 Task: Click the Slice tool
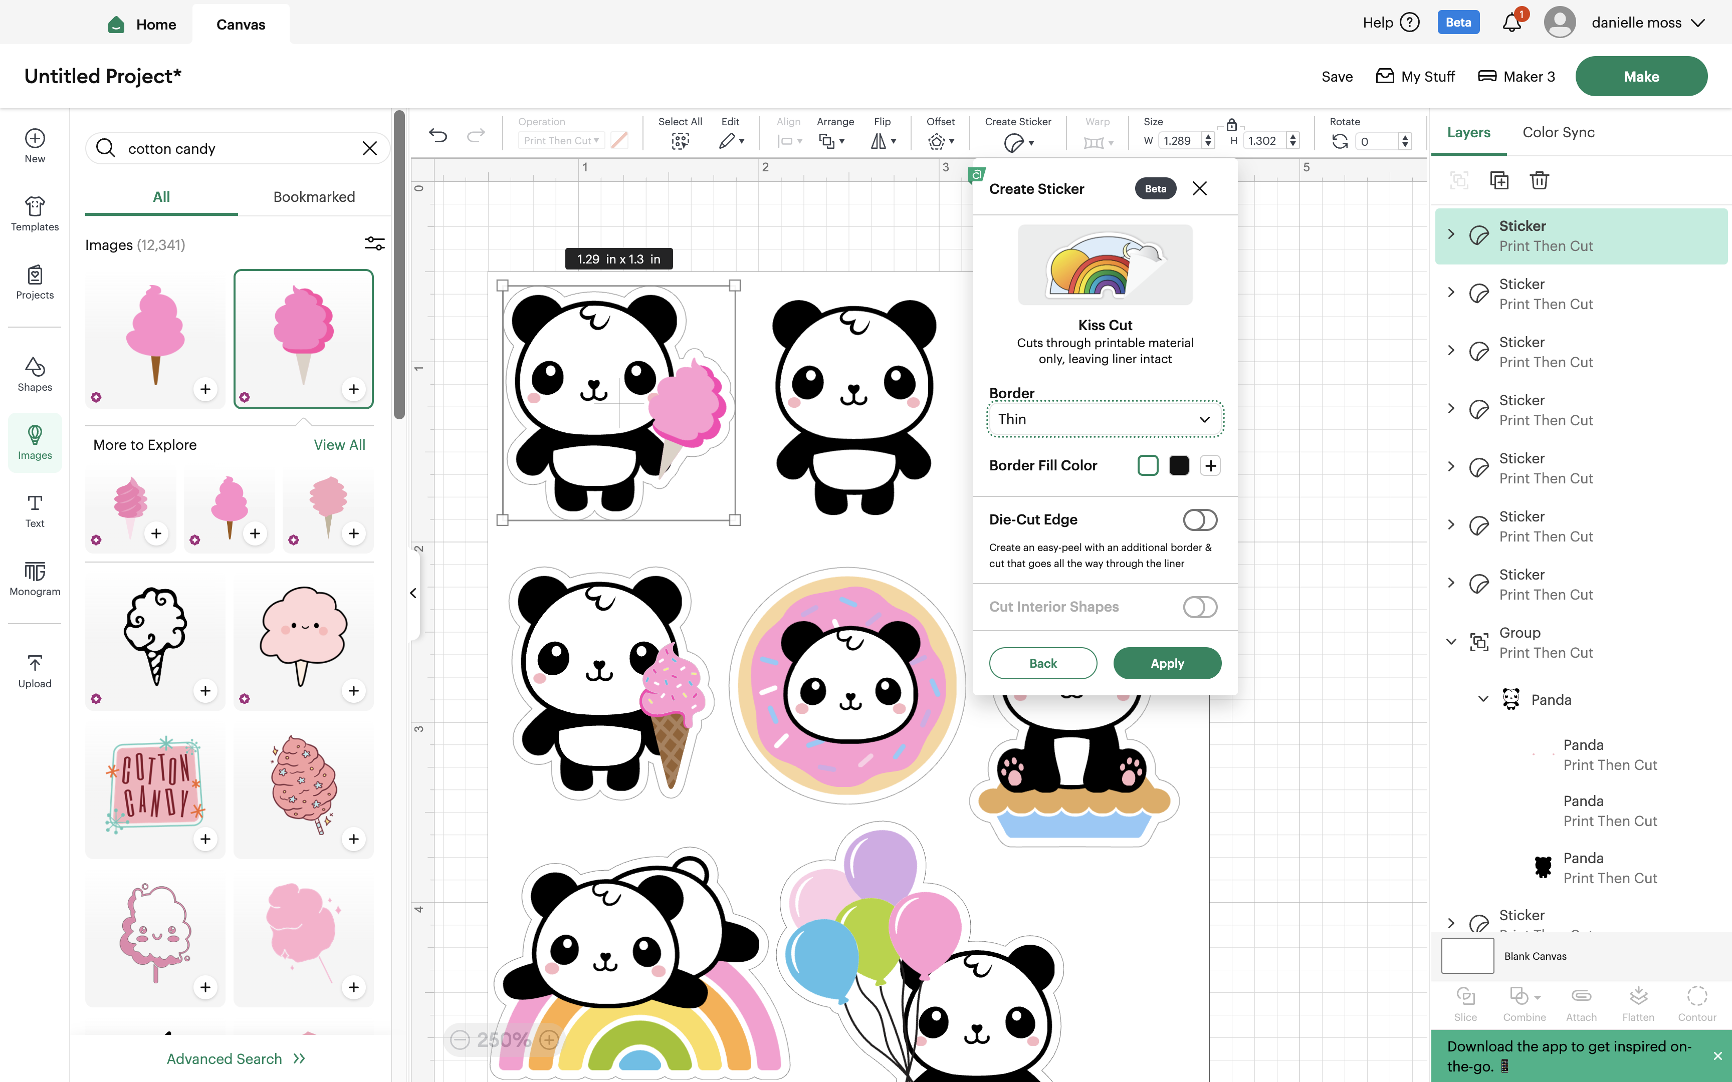[1465, 1003]
